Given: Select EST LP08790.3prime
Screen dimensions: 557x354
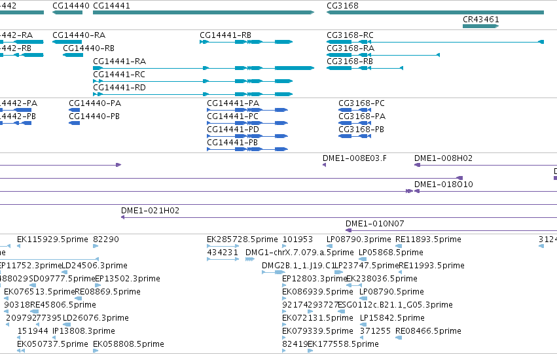Looking at the screenshot, I should click(330, 245).
